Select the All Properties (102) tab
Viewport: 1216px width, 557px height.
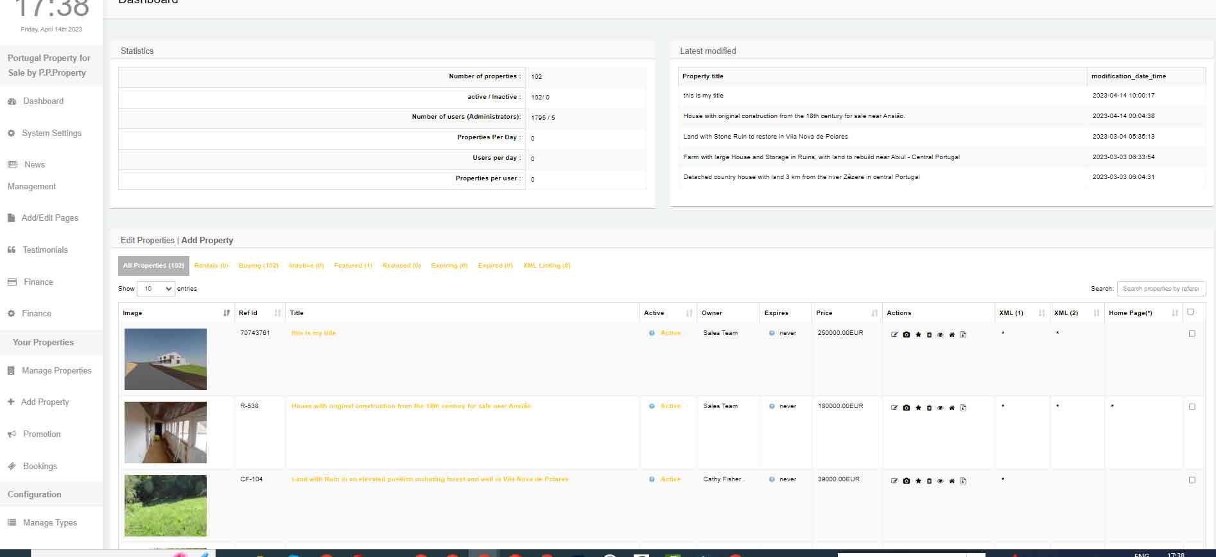[x=153, y=266]
